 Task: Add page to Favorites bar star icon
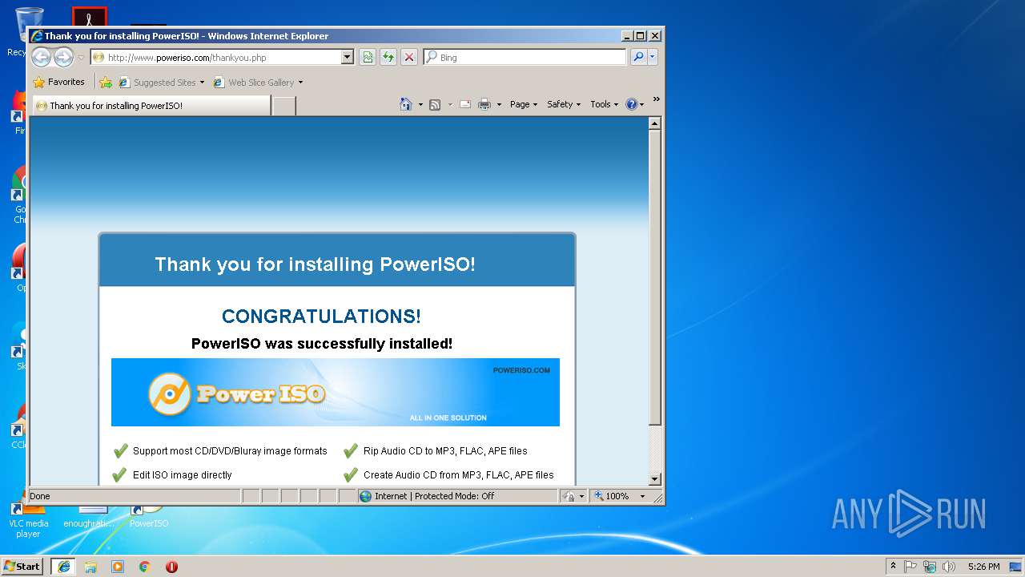point(105,82)
